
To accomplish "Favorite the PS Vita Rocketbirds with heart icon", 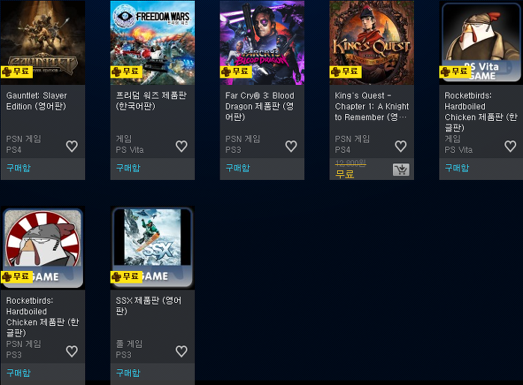I will click(510, 146).
